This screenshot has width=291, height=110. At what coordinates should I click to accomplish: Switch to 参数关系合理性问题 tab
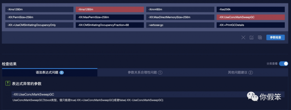coord(145,73)
